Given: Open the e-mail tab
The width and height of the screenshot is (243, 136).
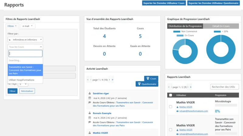Looking at the screenshot, I should pos(28,26).
